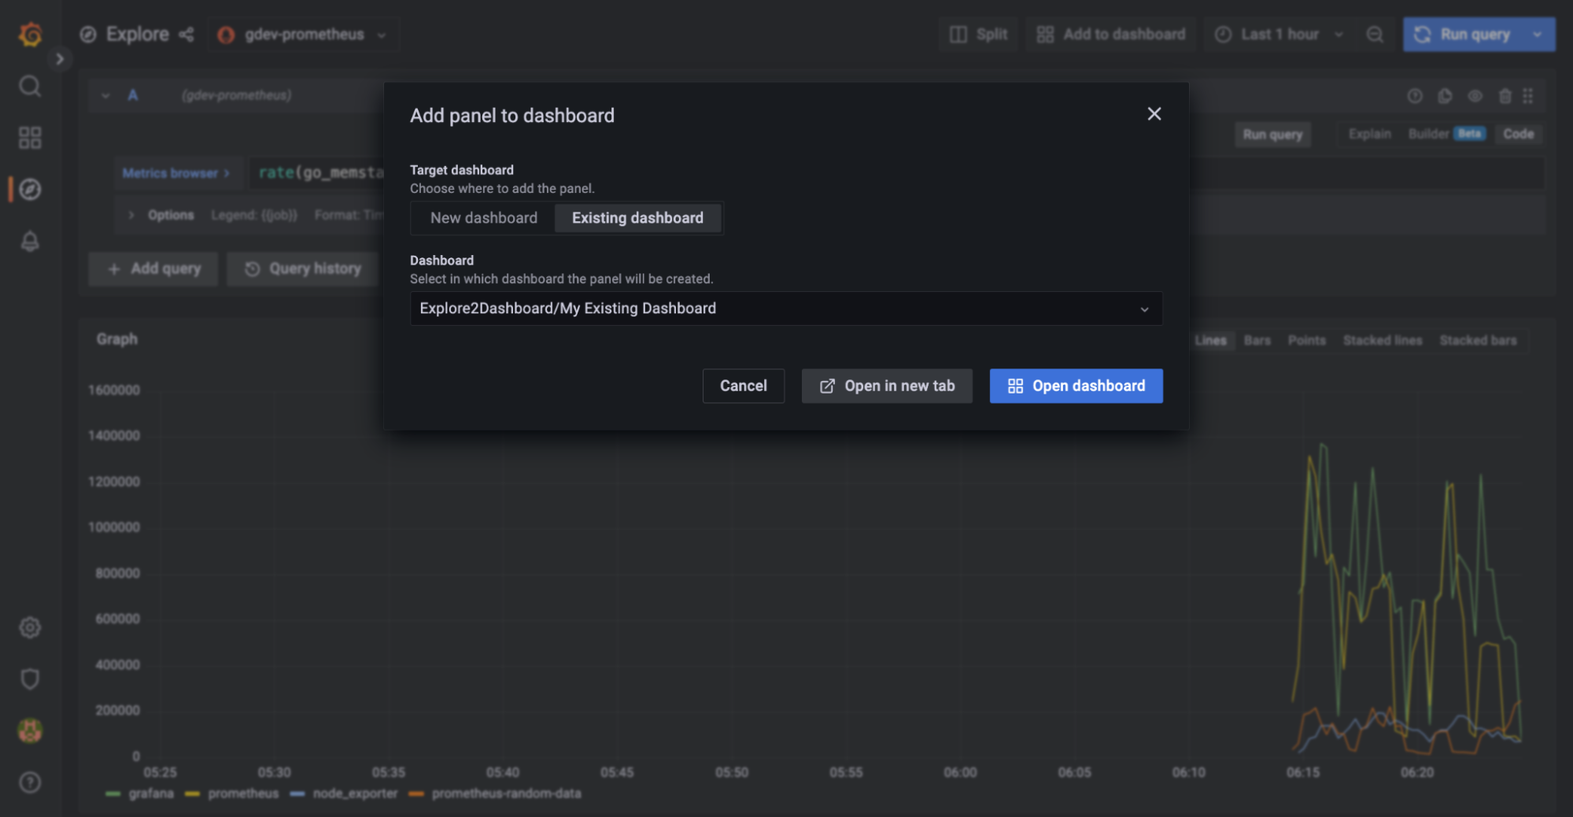Disable query A with the eye toggle
This screenshot has width=1573, height=817.
(1475, 96)
